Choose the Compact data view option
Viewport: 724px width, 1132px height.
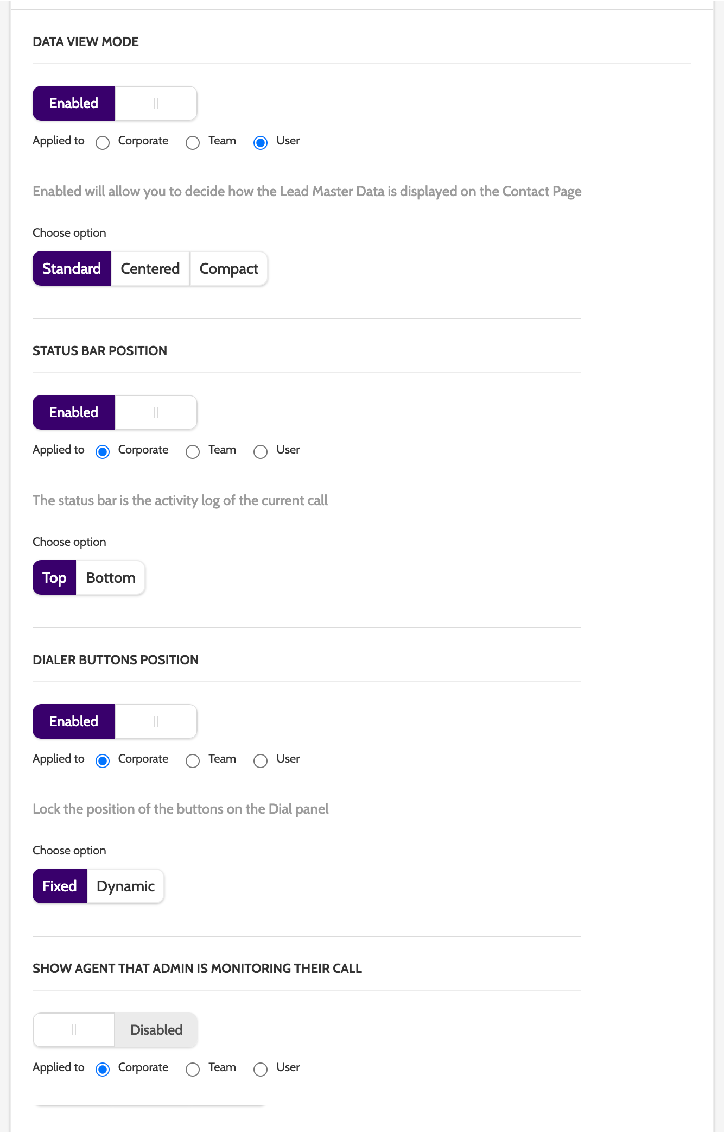coord(228,268)
